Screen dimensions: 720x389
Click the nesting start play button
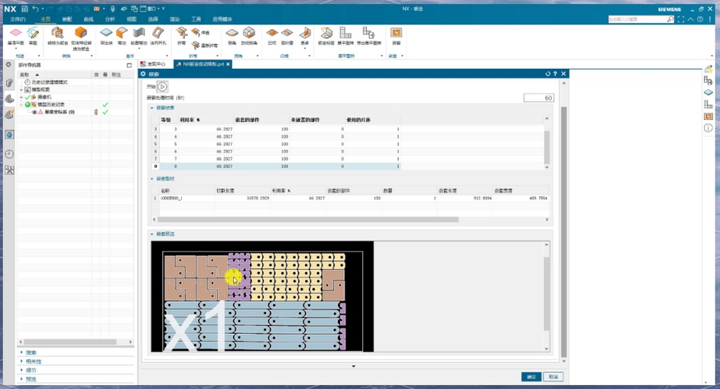click(x=163, y=87)
